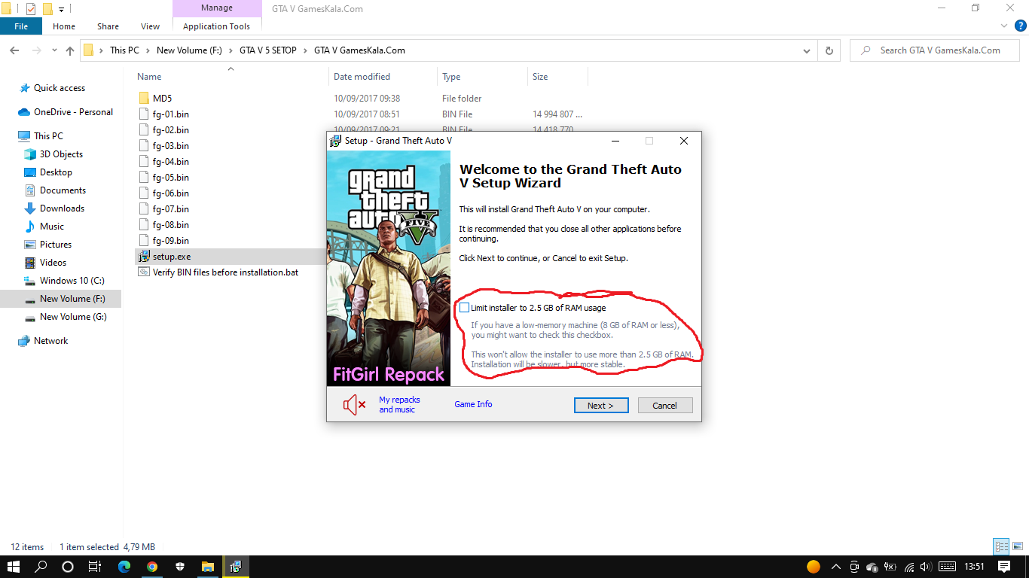Switch to the View ribbon tab
This screenshot has width=1029, height=578.
(x=151, y=26)
